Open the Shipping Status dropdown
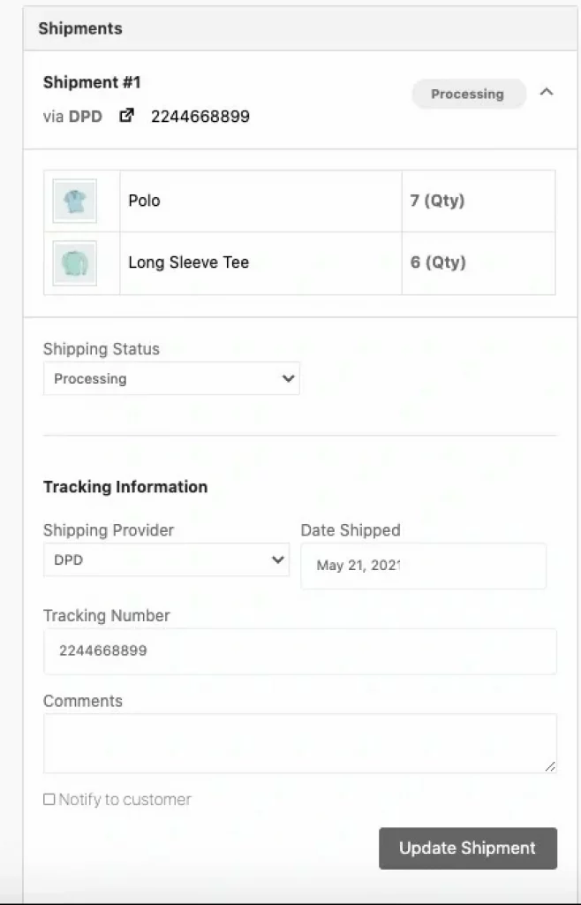Image resolution: width=581 pixels, height=905 pixels. tap(172, 378)
